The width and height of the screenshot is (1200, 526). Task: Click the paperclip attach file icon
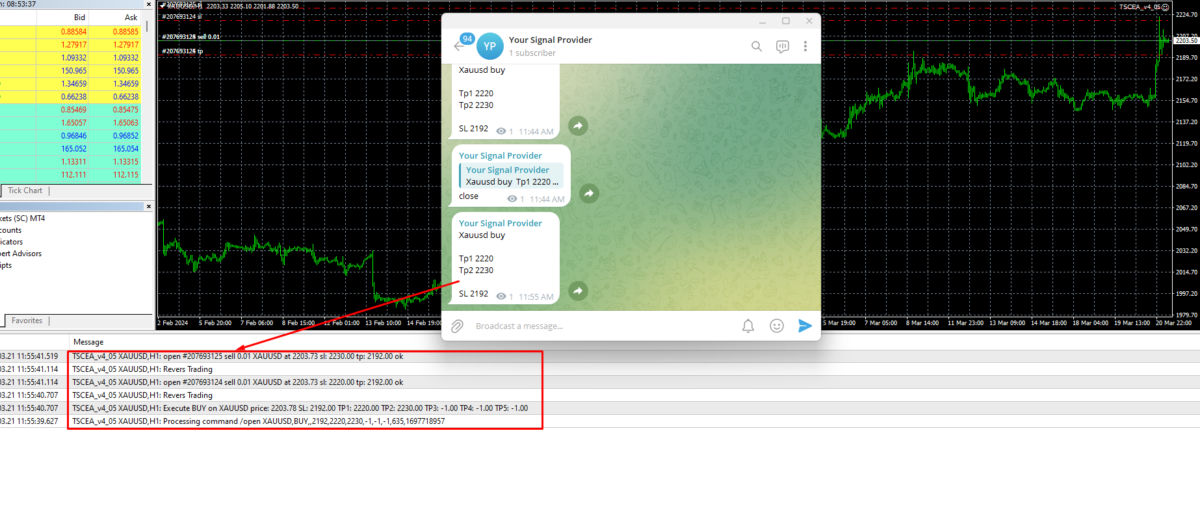click(x=458, y=326)
